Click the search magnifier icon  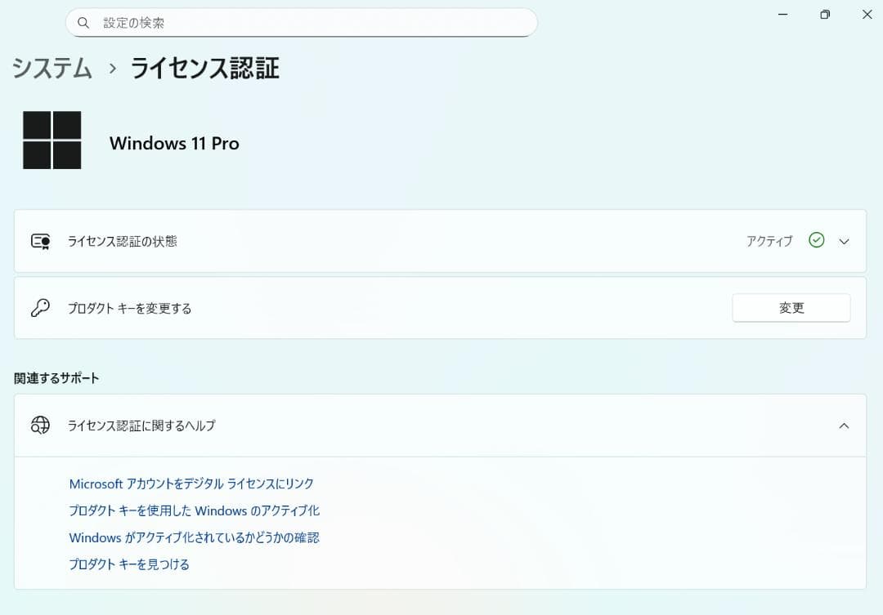83,22
